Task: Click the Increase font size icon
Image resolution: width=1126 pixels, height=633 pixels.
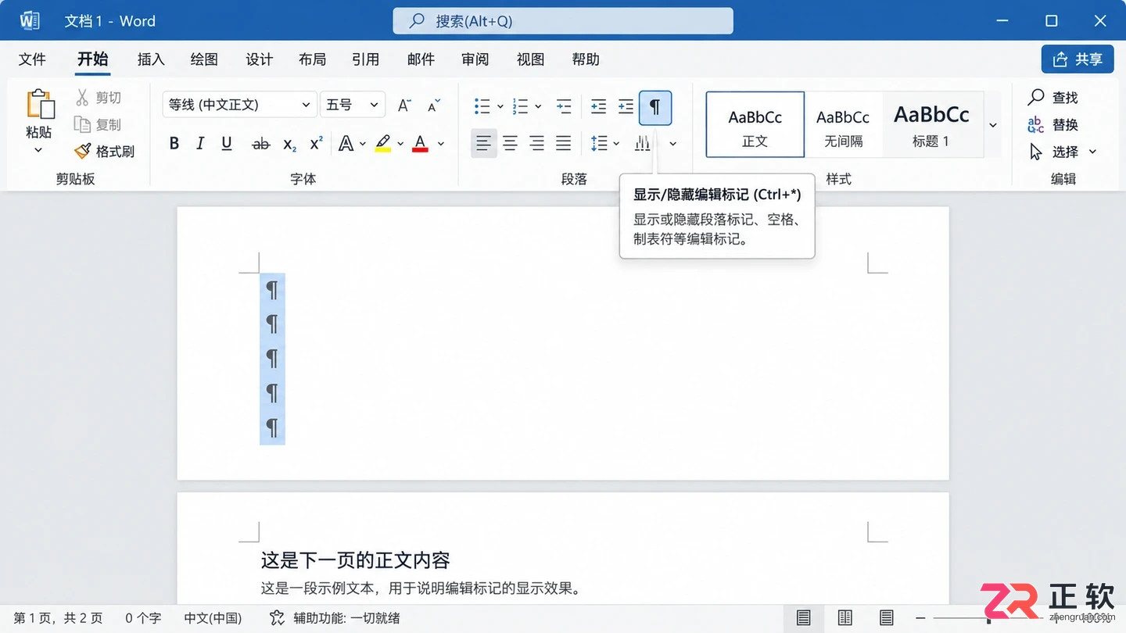Action: coord(404,105)
